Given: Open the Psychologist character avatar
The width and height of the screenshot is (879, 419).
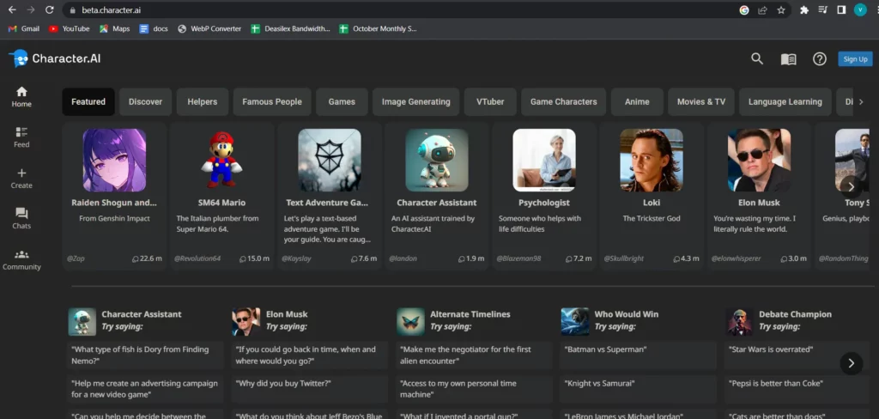Looking at the screenshot, I should point(544,160).
